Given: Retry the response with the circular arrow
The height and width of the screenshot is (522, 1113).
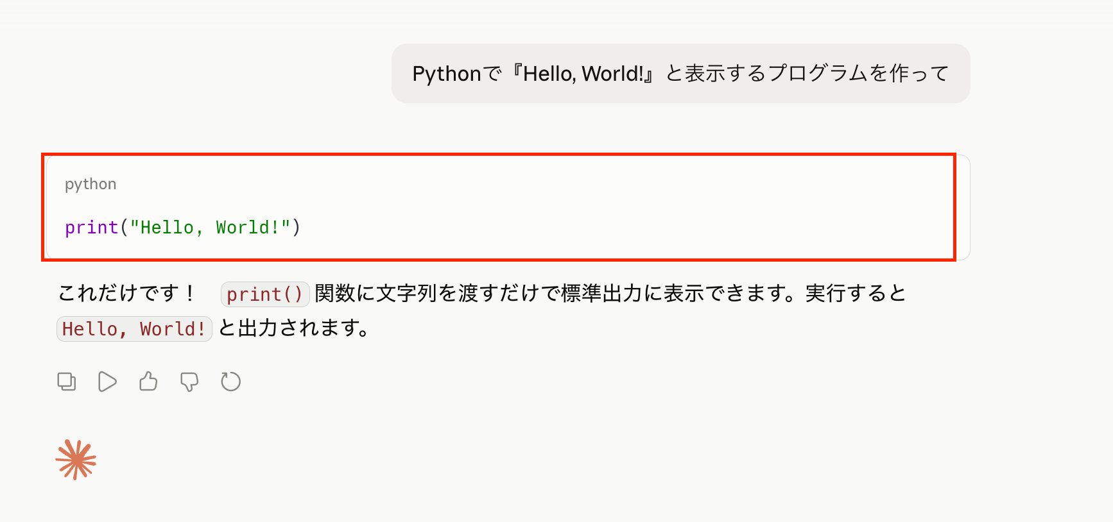Looking at the screenshot, I should 230,382.
